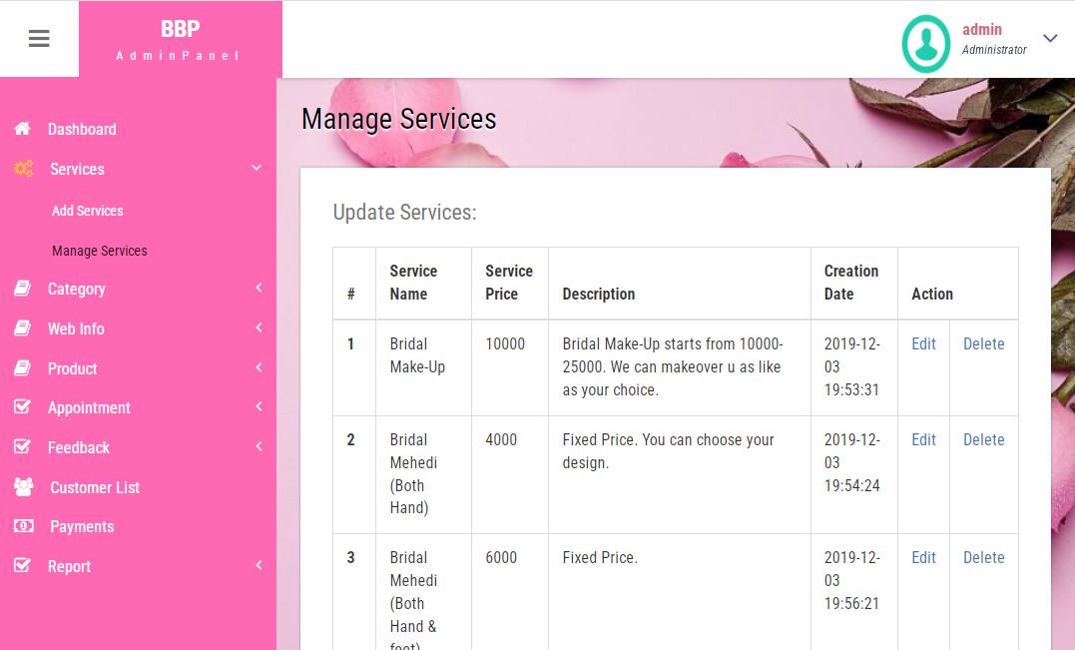1075x650 pixels.
Task: Click the Payments money icon
Action: pos(23,526)
